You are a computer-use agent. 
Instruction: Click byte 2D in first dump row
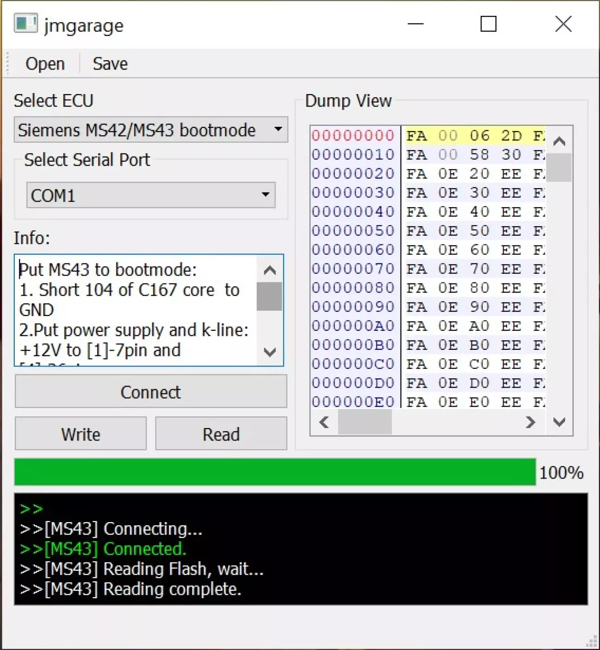(x=511, y=135)
